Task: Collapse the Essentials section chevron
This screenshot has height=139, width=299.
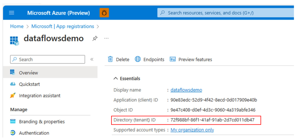Action: [x=116, y=78]
